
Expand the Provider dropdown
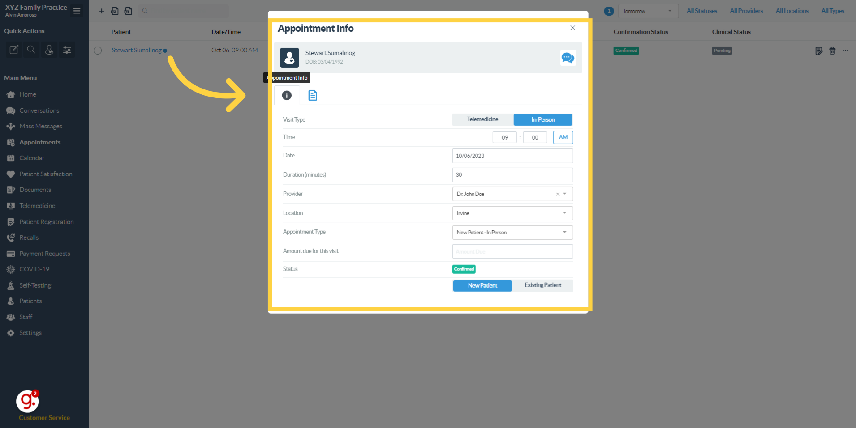tap(565, 194)
